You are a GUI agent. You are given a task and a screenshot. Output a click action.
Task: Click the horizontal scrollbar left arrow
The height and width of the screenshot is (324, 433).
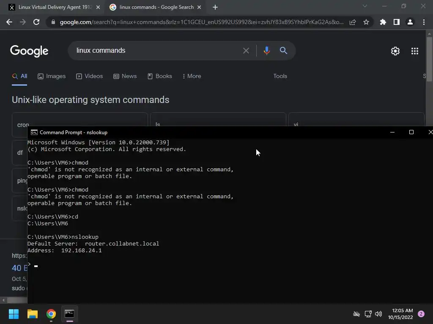pyautogui.click(x=3, y=300)
